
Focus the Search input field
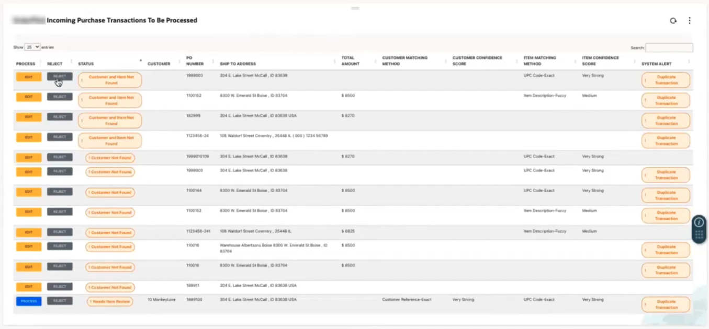pyautogui.click(x=669, y=48)
